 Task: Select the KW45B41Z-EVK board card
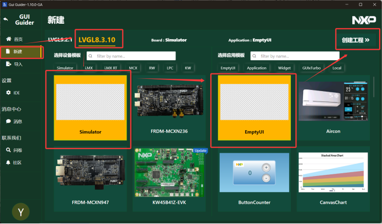click(169, 179)
